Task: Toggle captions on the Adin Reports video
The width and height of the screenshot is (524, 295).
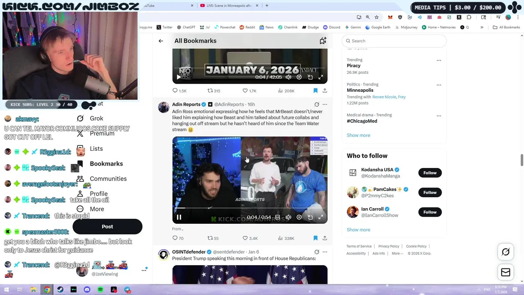Action: (x=277, y=217)
